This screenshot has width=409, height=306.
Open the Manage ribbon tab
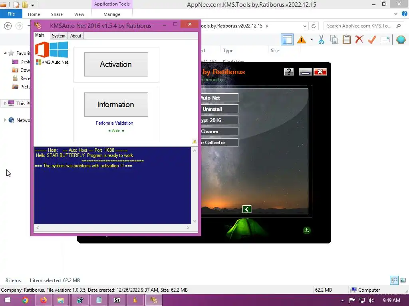[x=112, y=14]
